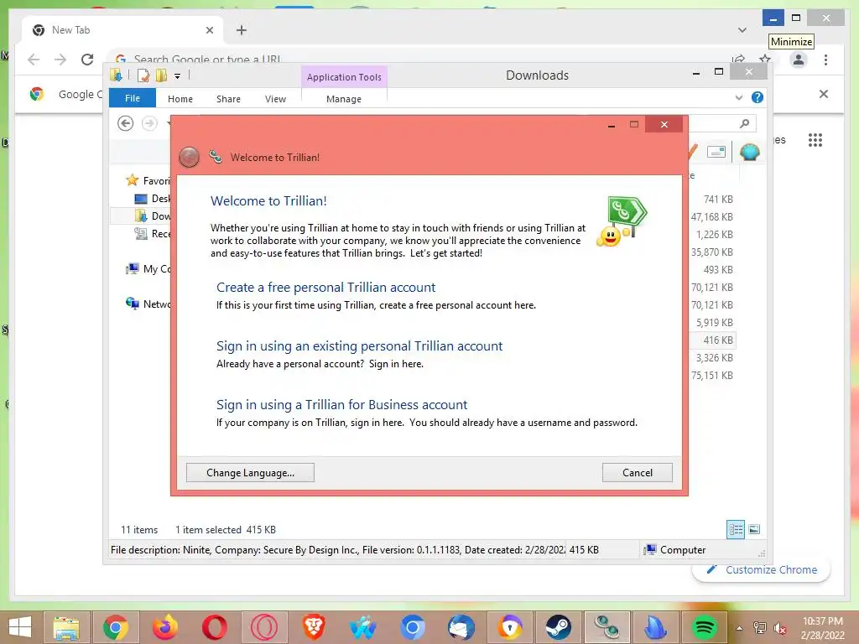Image resolution: width=859 pixels, height=644 pixels.
Task: Click the search magnifier in Explorer
Action: pyautogui.click(x=744, y=124)
